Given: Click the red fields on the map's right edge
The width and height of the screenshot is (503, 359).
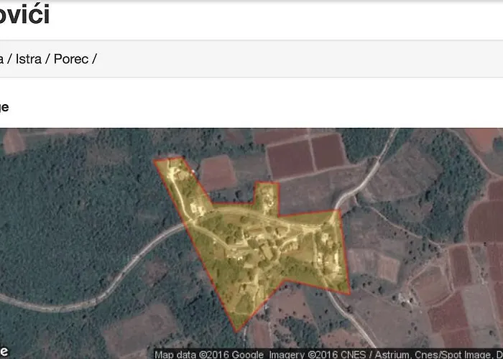Looking at the screenshot, I should [485, 215].
